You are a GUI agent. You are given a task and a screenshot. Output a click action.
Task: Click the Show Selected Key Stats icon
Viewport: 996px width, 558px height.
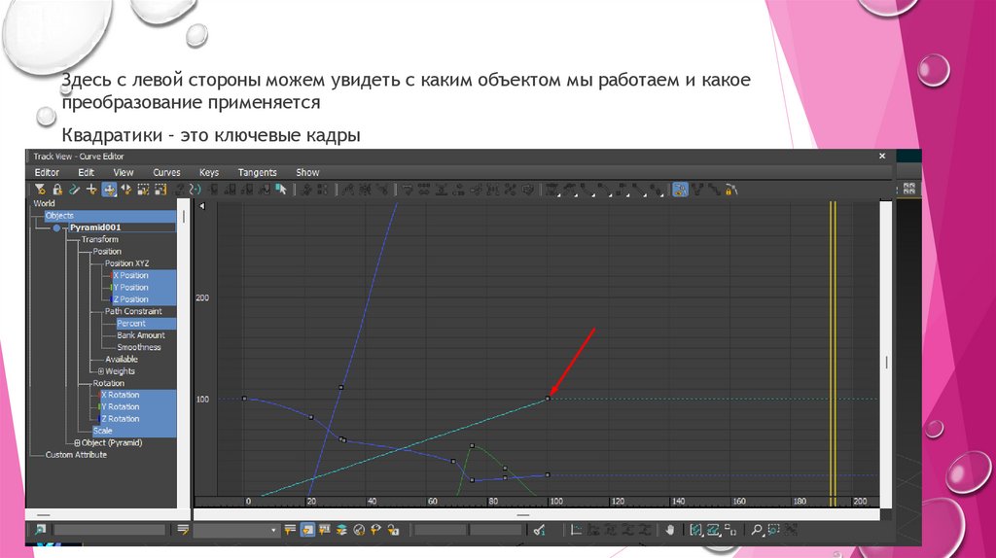click(539, 530)
